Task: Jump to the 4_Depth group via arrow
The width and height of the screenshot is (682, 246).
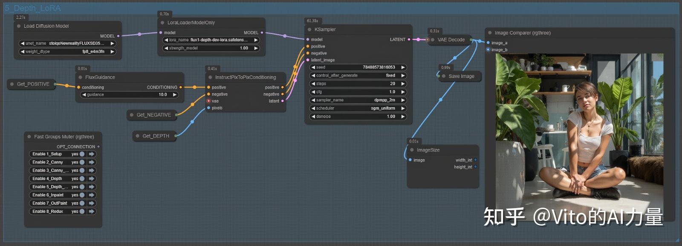Action: pyautogui.click(x=91, y=179)
